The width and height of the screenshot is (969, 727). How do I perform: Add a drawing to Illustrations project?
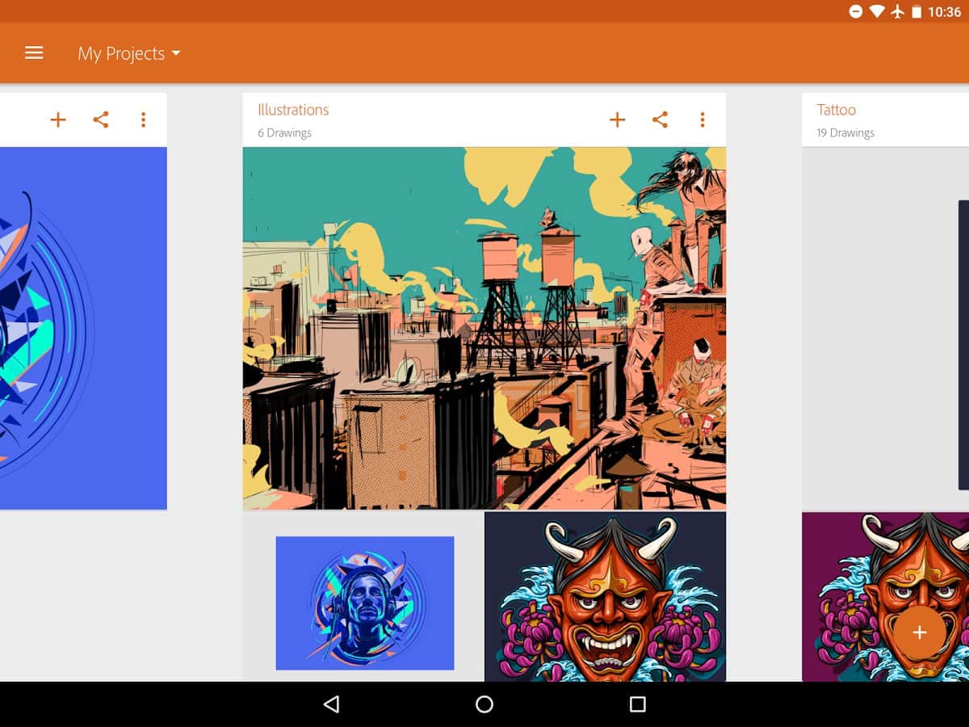[617, 120]
